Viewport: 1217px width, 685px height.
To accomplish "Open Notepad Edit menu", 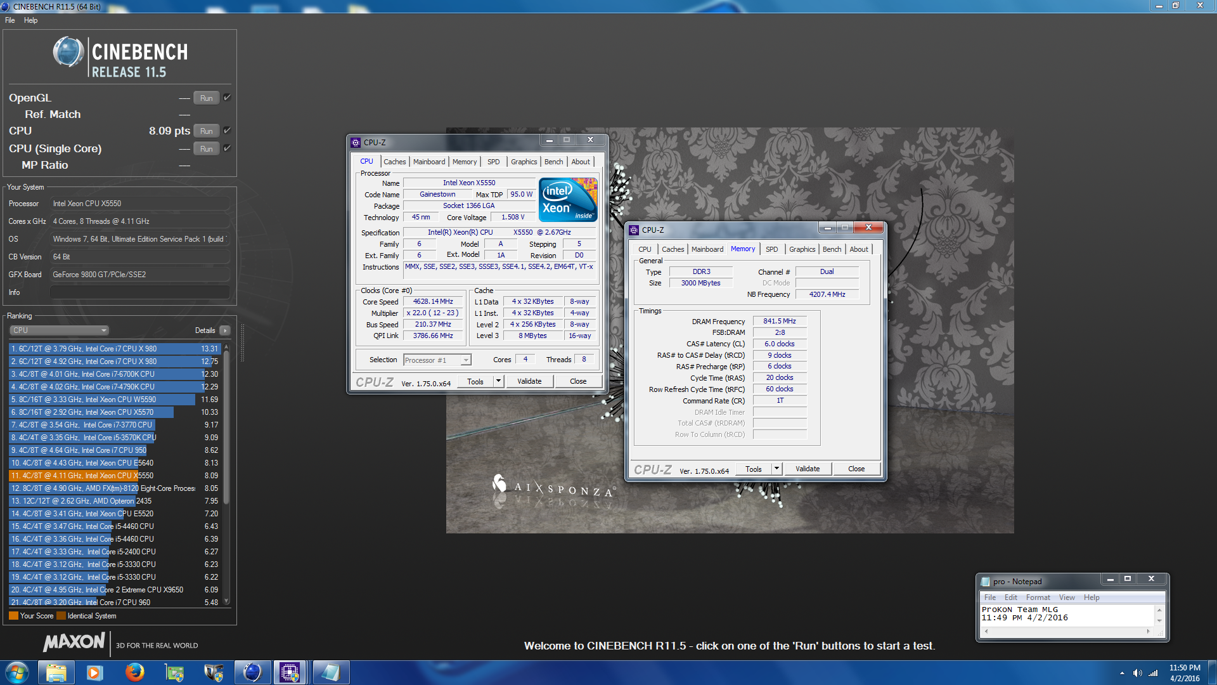I will point(1010,597).
